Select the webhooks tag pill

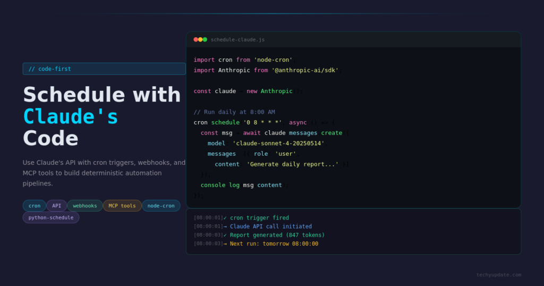pos(85,206)
